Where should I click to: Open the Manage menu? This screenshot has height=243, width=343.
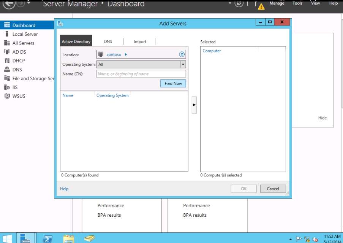coord(277,3)
